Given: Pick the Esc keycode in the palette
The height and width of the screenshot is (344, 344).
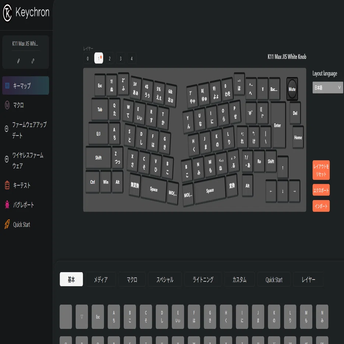Looking at the screenshot, I should coord(98,317).
